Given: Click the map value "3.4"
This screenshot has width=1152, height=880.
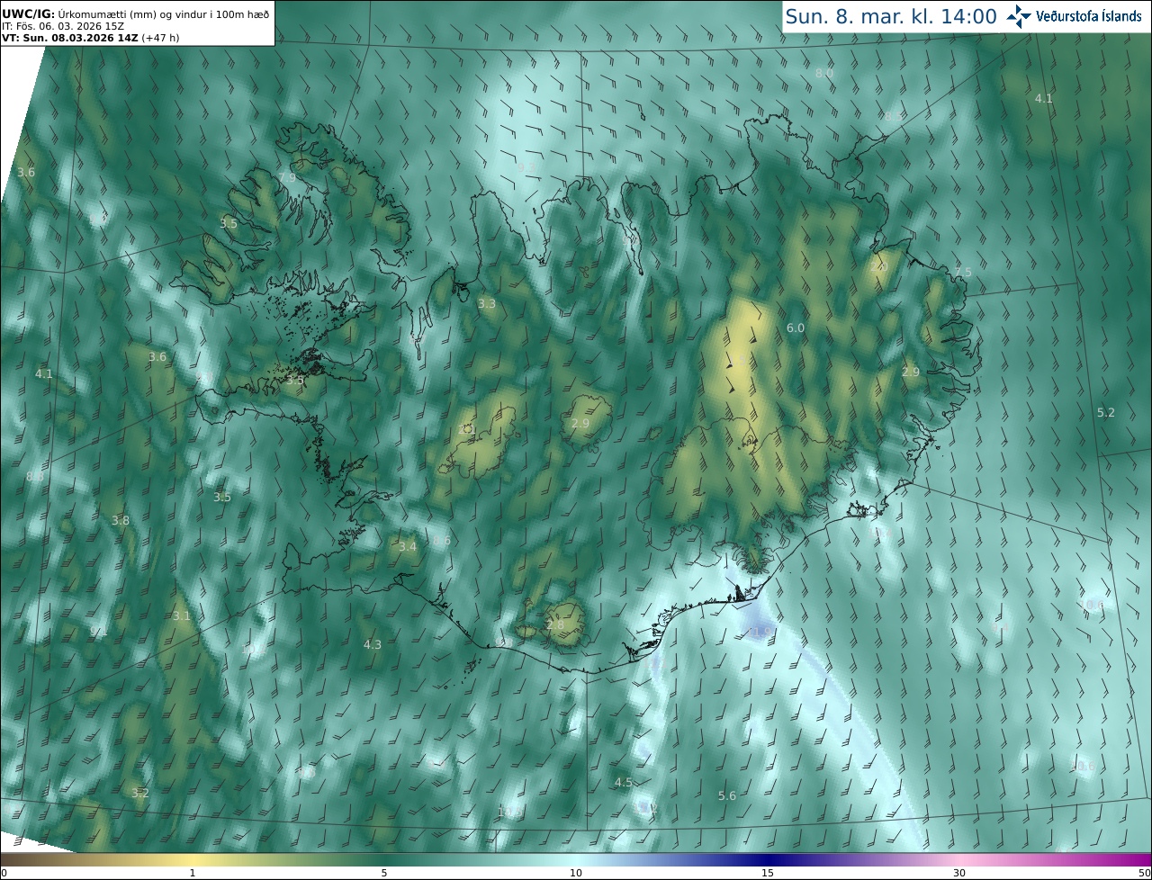Looking at the screenshot, I should pos(408,546).
